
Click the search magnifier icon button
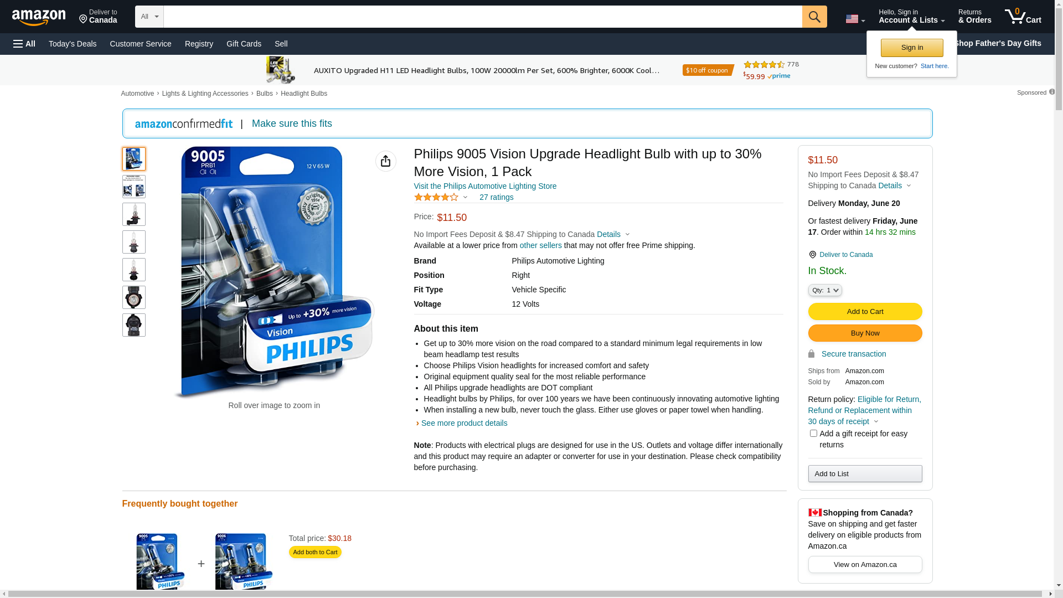tap(814, 17)
